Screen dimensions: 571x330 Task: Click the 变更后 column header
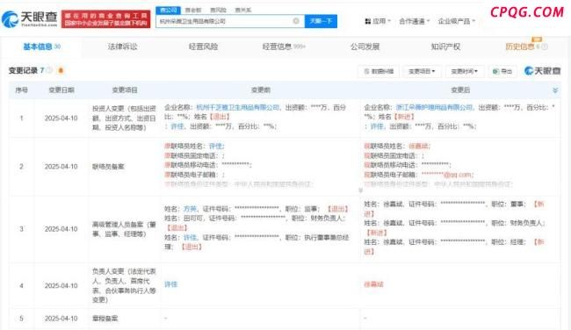460,90
